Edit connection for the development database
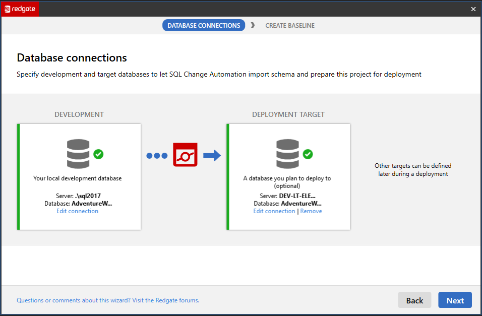Screen dimensions: 482x316 [x=78, y=211]
